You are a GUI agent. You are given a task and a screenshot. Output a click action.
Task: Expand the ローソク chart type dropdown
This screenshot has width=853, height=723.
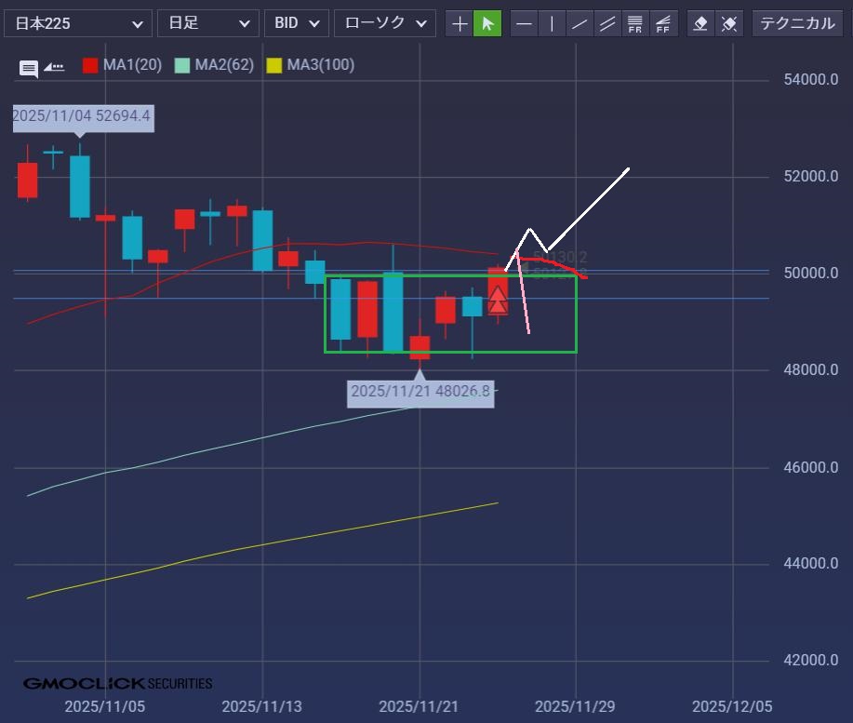pos(384,23)
